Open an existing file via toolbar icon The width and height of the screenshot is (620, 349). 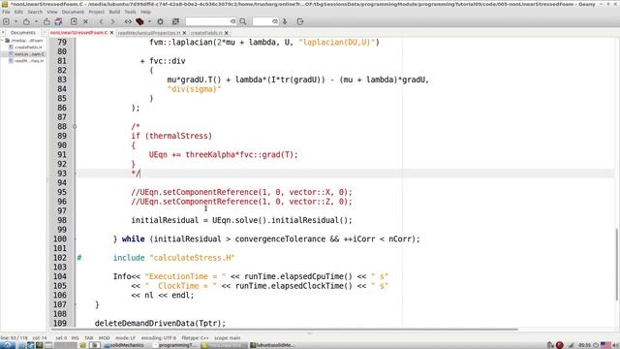[x=26, y=21]
